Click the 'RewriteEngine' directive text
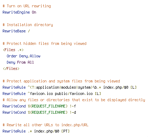This screenshot has height=137, width=148. (16, 12)
